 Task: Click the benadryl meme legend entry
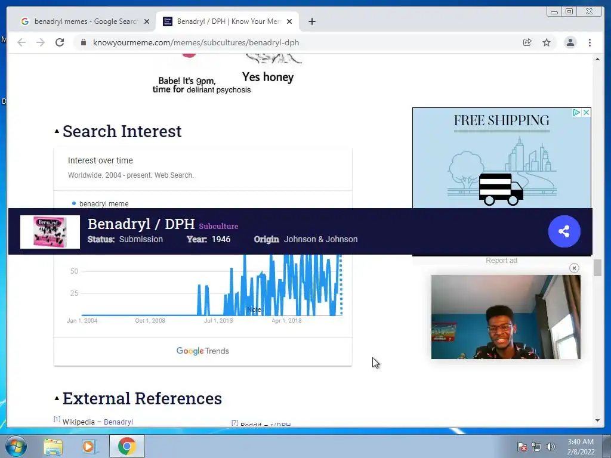click(100, 204)
